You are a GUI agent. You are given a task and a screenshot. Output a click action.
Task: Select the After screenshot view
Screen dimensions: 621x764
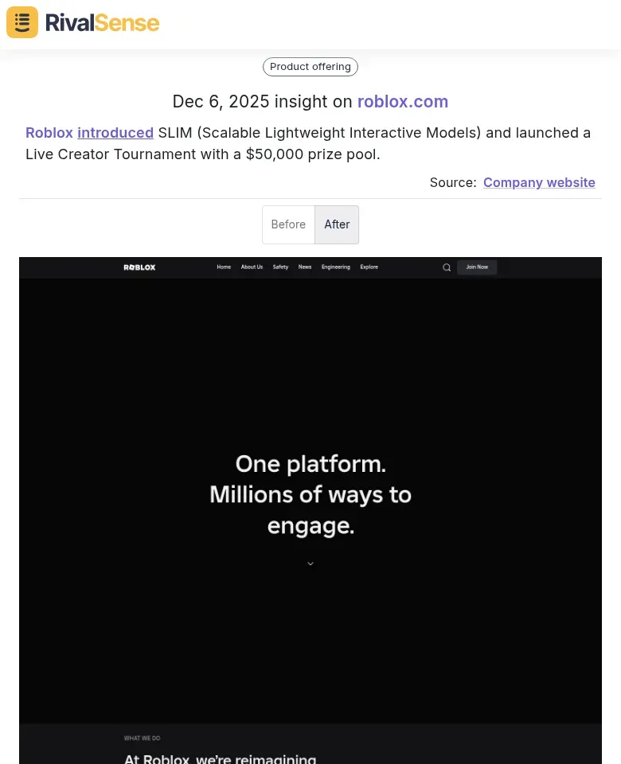click(337, 224)
